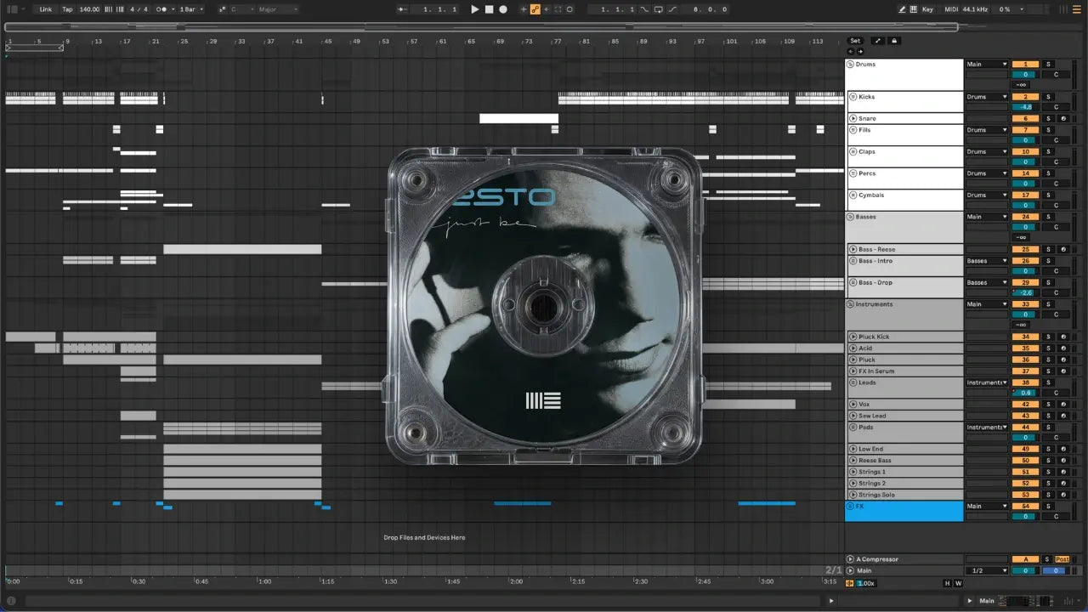The width and height of the screenshot is (1088, 612).
Task: Click the Arrangement Record button
Action: [x=503, y=9]
